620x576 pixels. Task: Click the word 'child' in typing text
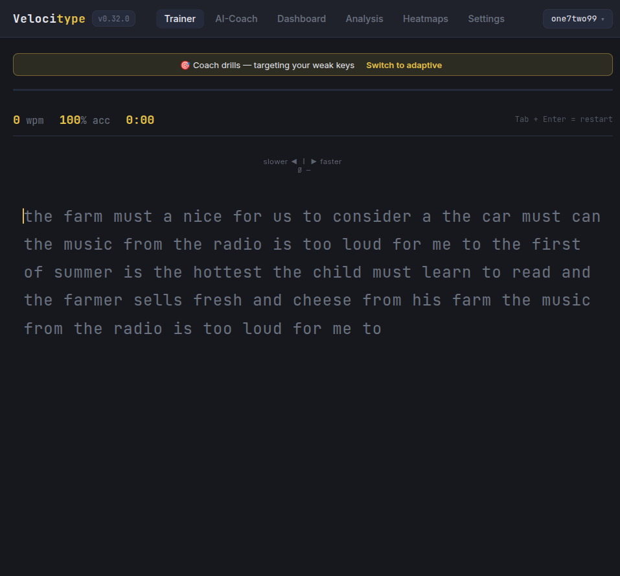(x=337, y=272)
